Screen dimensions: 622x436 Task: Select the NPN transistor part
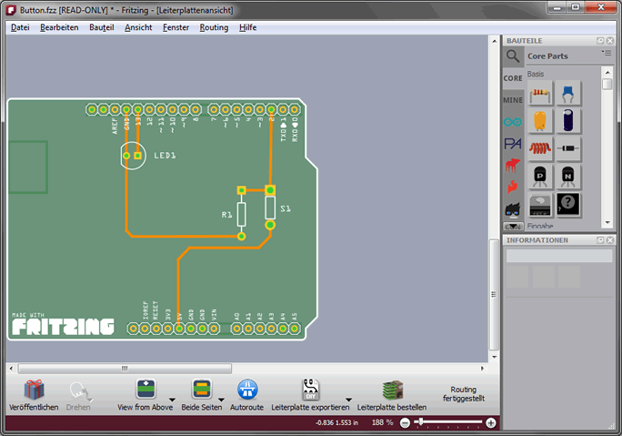point(568,176)
